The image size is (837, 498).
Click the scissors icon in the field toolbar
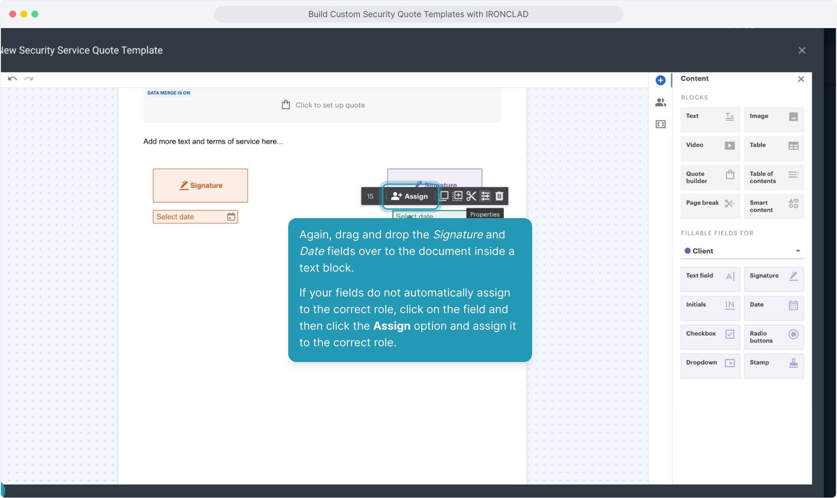[471, 196]
